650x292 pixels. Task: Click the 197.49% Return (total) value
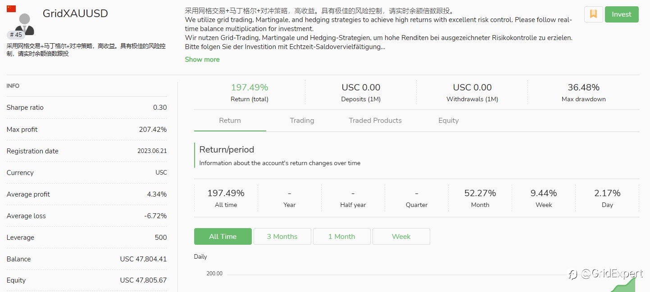250,87
